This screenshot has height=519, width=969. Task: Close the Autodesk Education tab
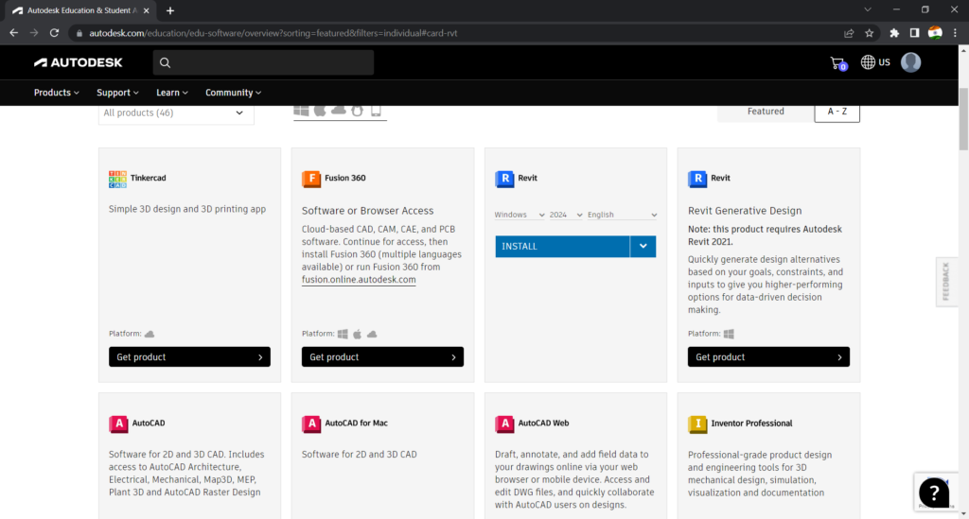click(147, 10)
